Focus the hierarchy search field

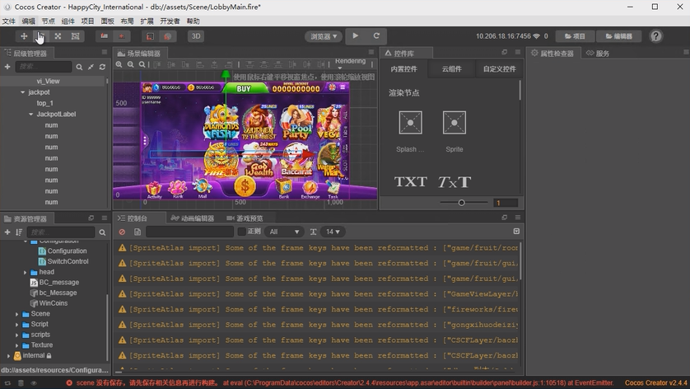[x=43, y=67]
